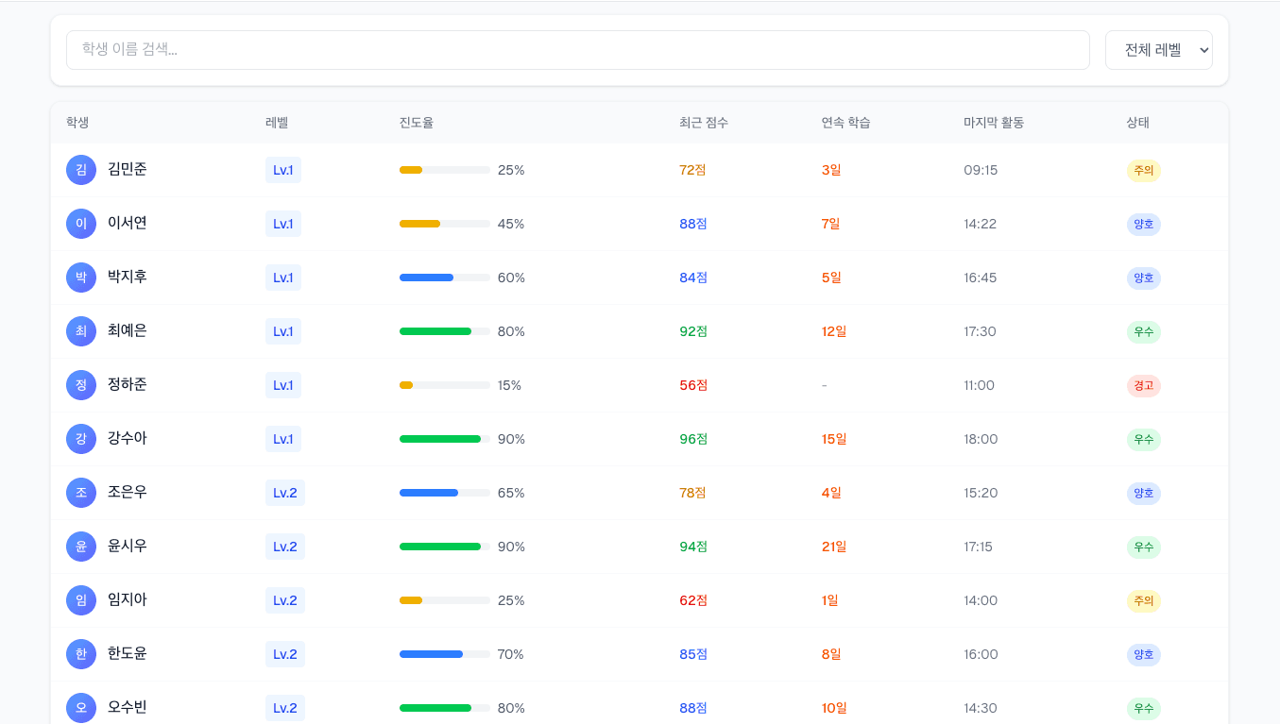Image resolution: width=1280 pixels, height=724 pixels.
Task: Open student name 임지아
Action: point(128,599)
